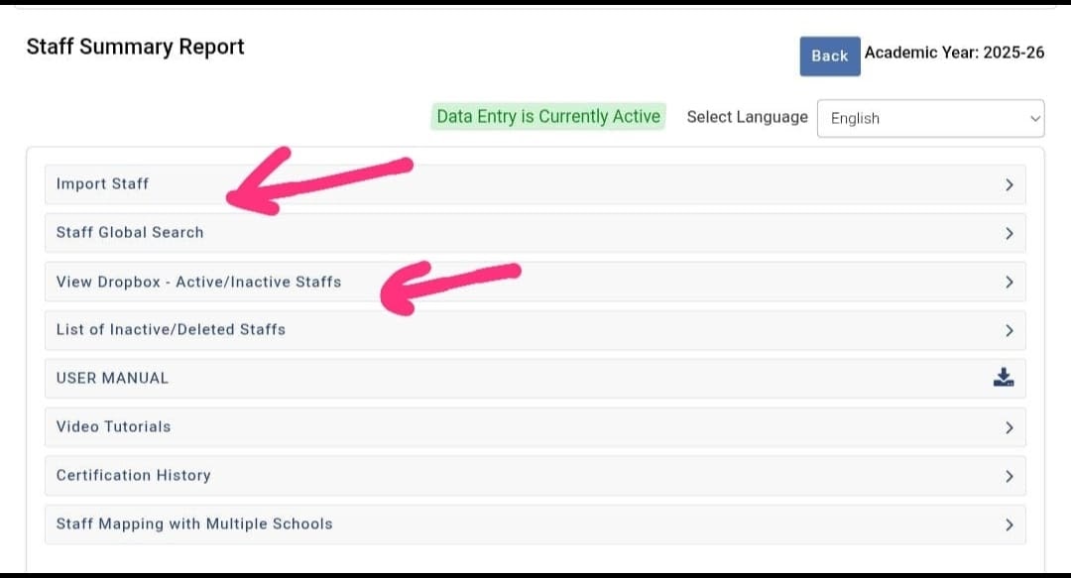The image size is (1071, 578).
Task: Click the Data Entry is Currently Active badge
Action: (548, 116)
